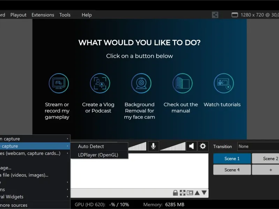
Task: Click the Memory 6285 MB readout
Action: [x=164, y=204]
